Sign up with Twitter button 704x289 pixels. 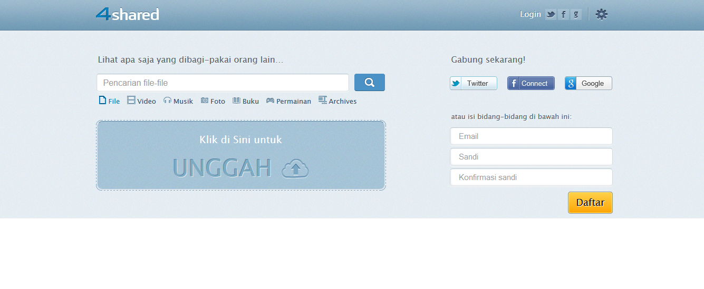click(474, 83)
